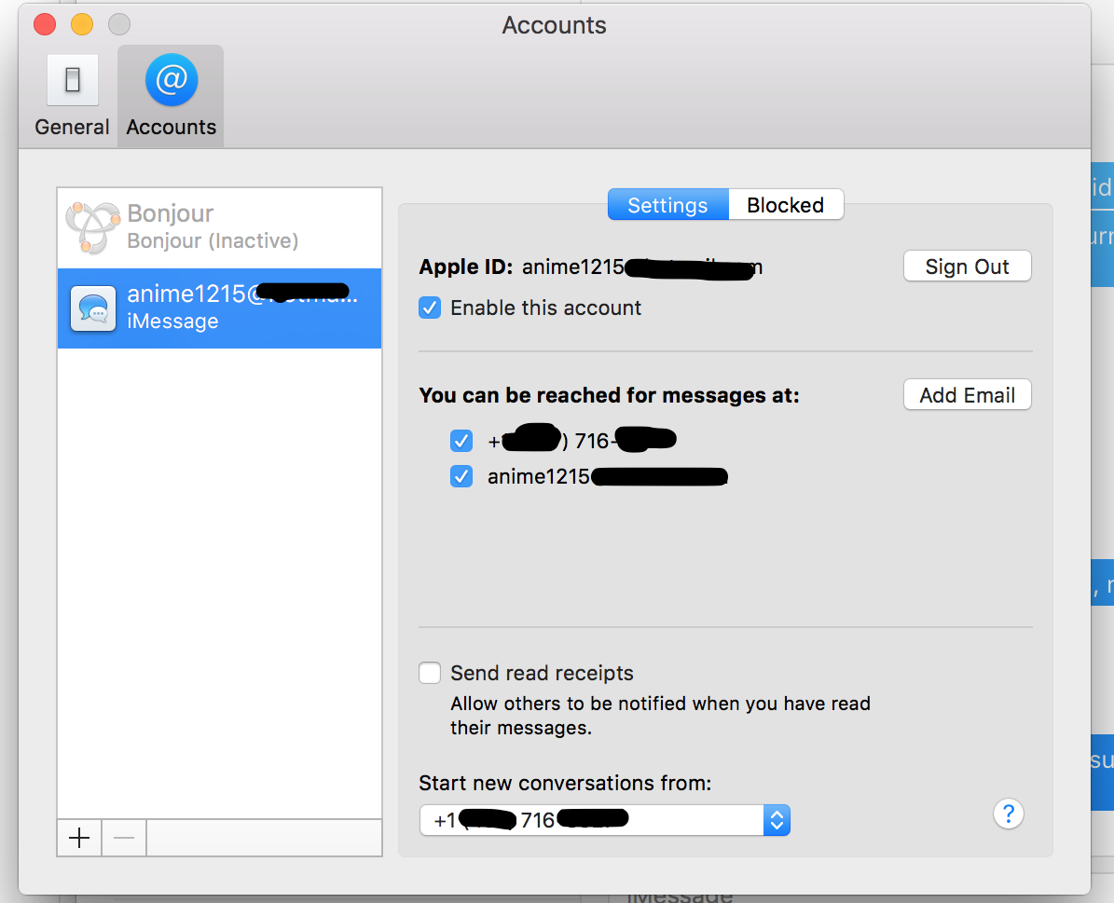The height and width of the screenshot is (903, 1114).
Task: Click the Bonjour account icon
Action: pyautogui.click(x=92, y=227)
